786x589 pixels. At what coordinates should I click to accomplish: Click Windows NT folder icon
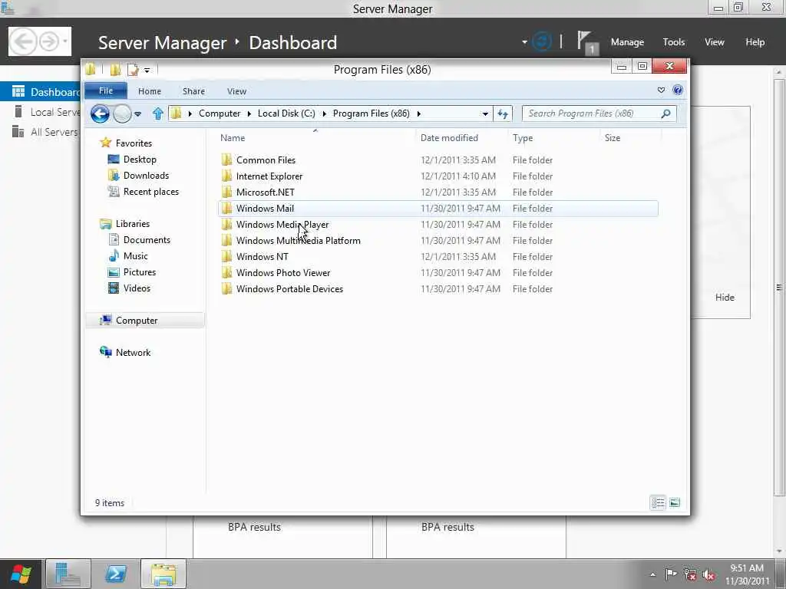pos(226,256)
